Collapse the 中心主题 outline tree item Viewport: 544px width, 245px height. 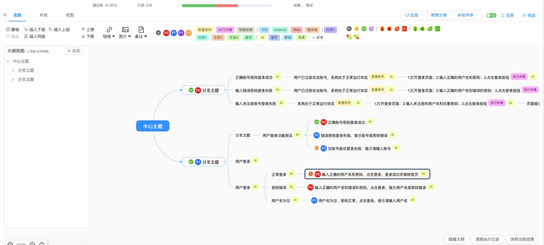pyautogui.click(x=8, y=61)
